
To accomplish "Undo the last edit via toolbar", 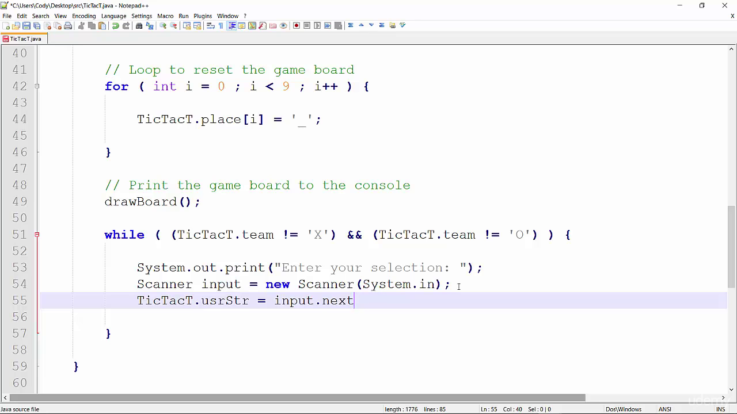I will 115,25.
